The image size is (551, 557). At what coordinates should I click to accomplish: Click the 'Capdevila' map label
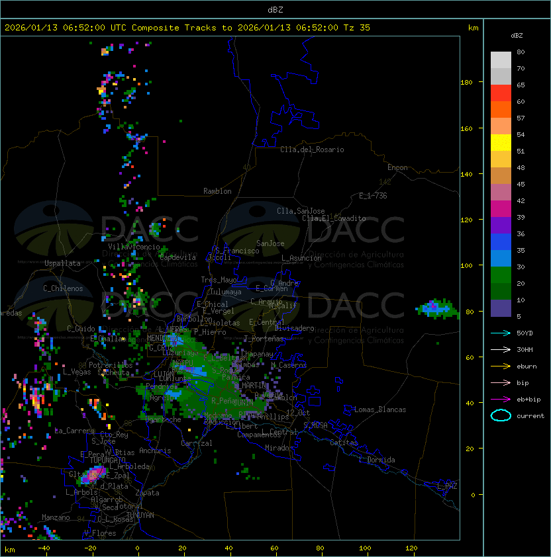click(177, 257)
